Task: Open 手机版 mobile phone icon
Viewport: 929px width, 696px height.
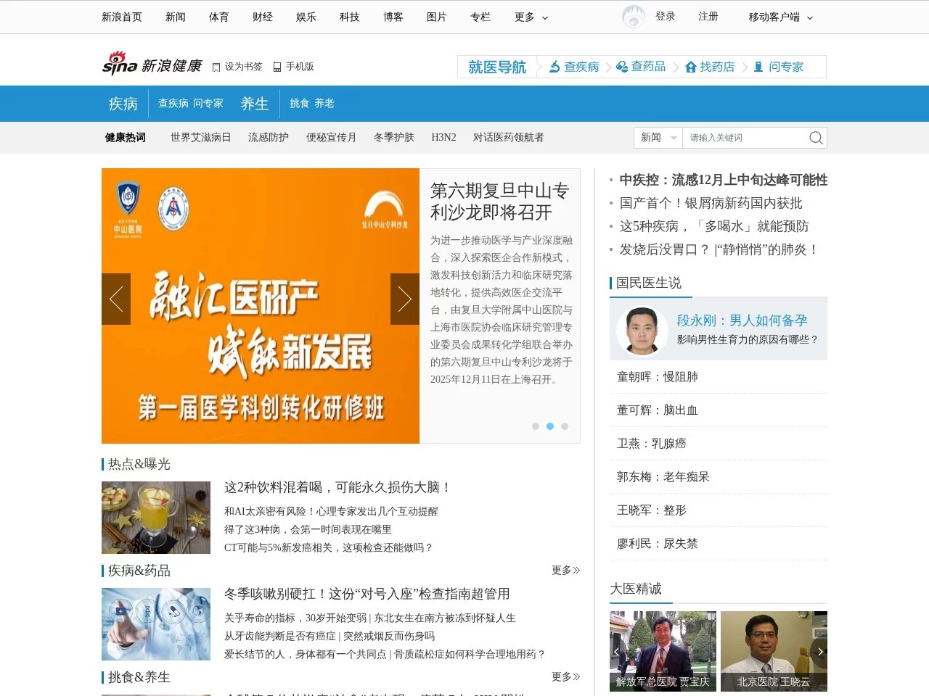Action: coord(277,66)
